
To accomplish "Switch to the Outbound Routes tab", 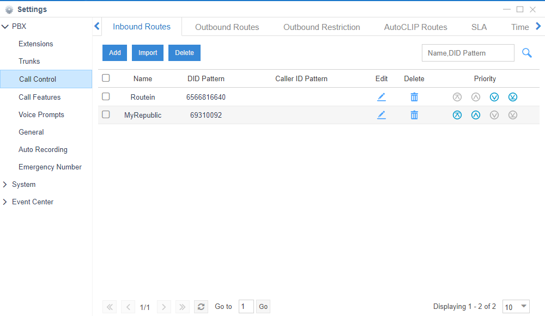I will click(x=227, y=27).
